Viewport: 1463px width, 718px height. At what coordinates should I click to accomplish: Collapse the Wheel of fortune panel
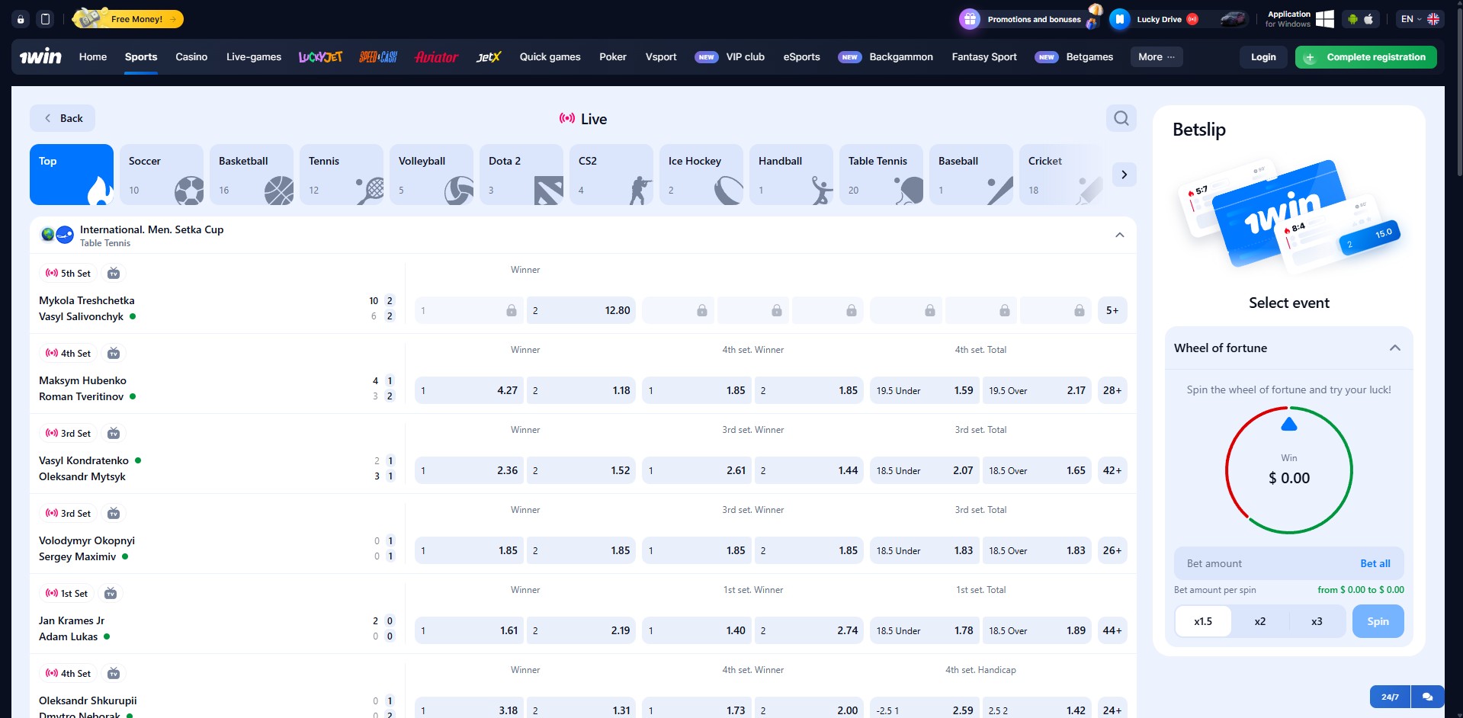(x=1395, y=348)
